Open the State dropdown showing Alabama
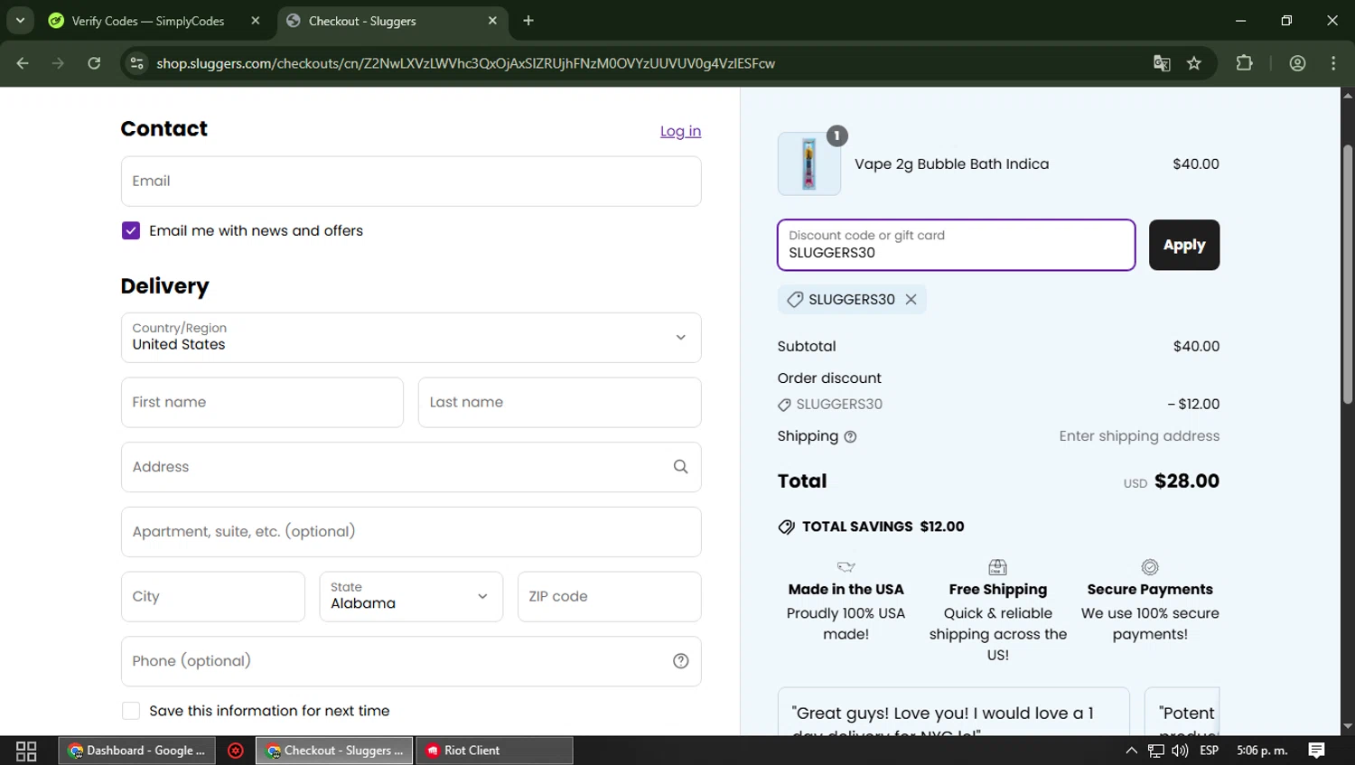 pyautogui.click(x=411, y=597)
